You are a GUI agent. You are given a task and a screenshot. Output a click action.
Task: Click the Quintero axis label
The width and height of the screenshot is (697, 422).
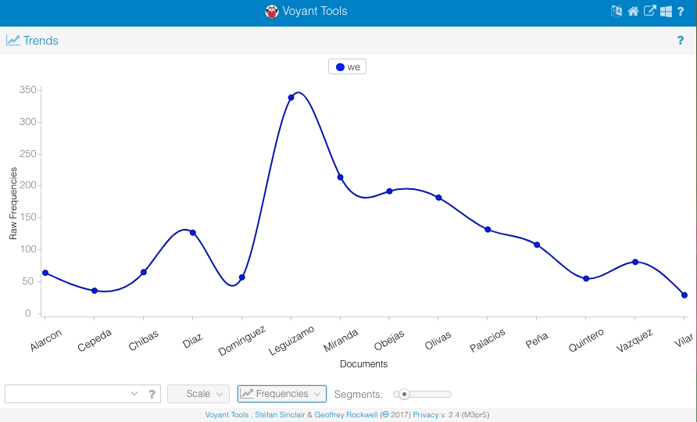click(586, 341)
